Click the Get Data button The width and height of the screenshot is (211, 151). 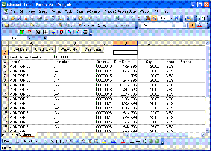[20, 49]
